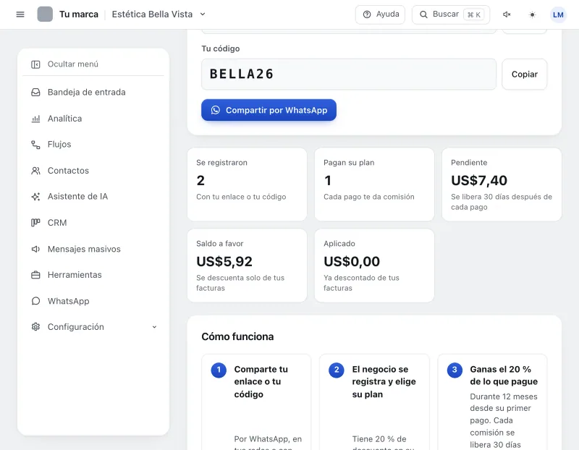Open the Contactos people icon
This screenshot has width=579, height=450.
pos(35,171)
